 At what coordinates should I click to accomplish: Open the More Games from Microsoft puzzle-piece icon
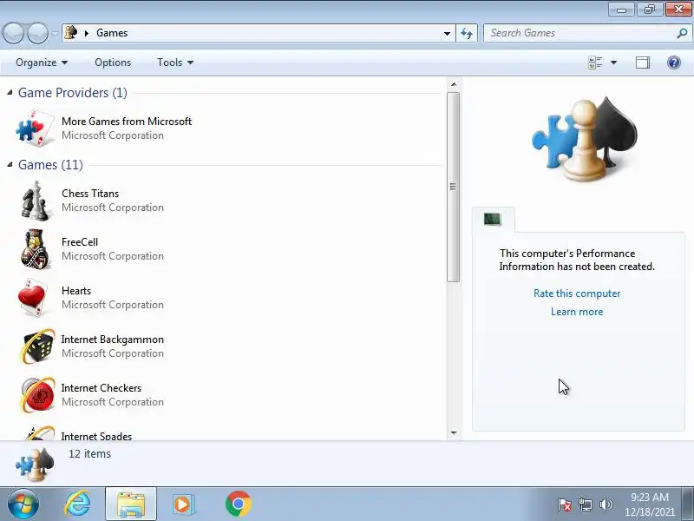35,128
